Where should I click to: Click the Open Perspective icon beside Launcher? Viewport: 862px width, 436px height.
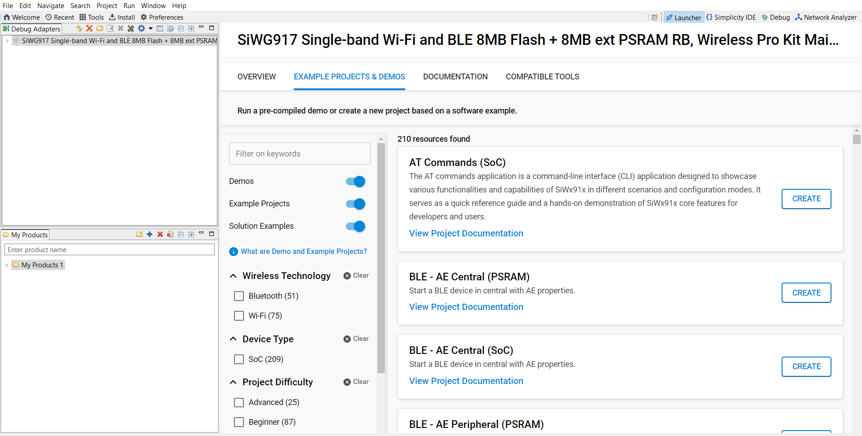click(x=655, y=17)
